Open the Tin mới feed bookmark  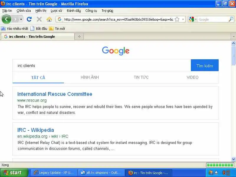point(57,28)
